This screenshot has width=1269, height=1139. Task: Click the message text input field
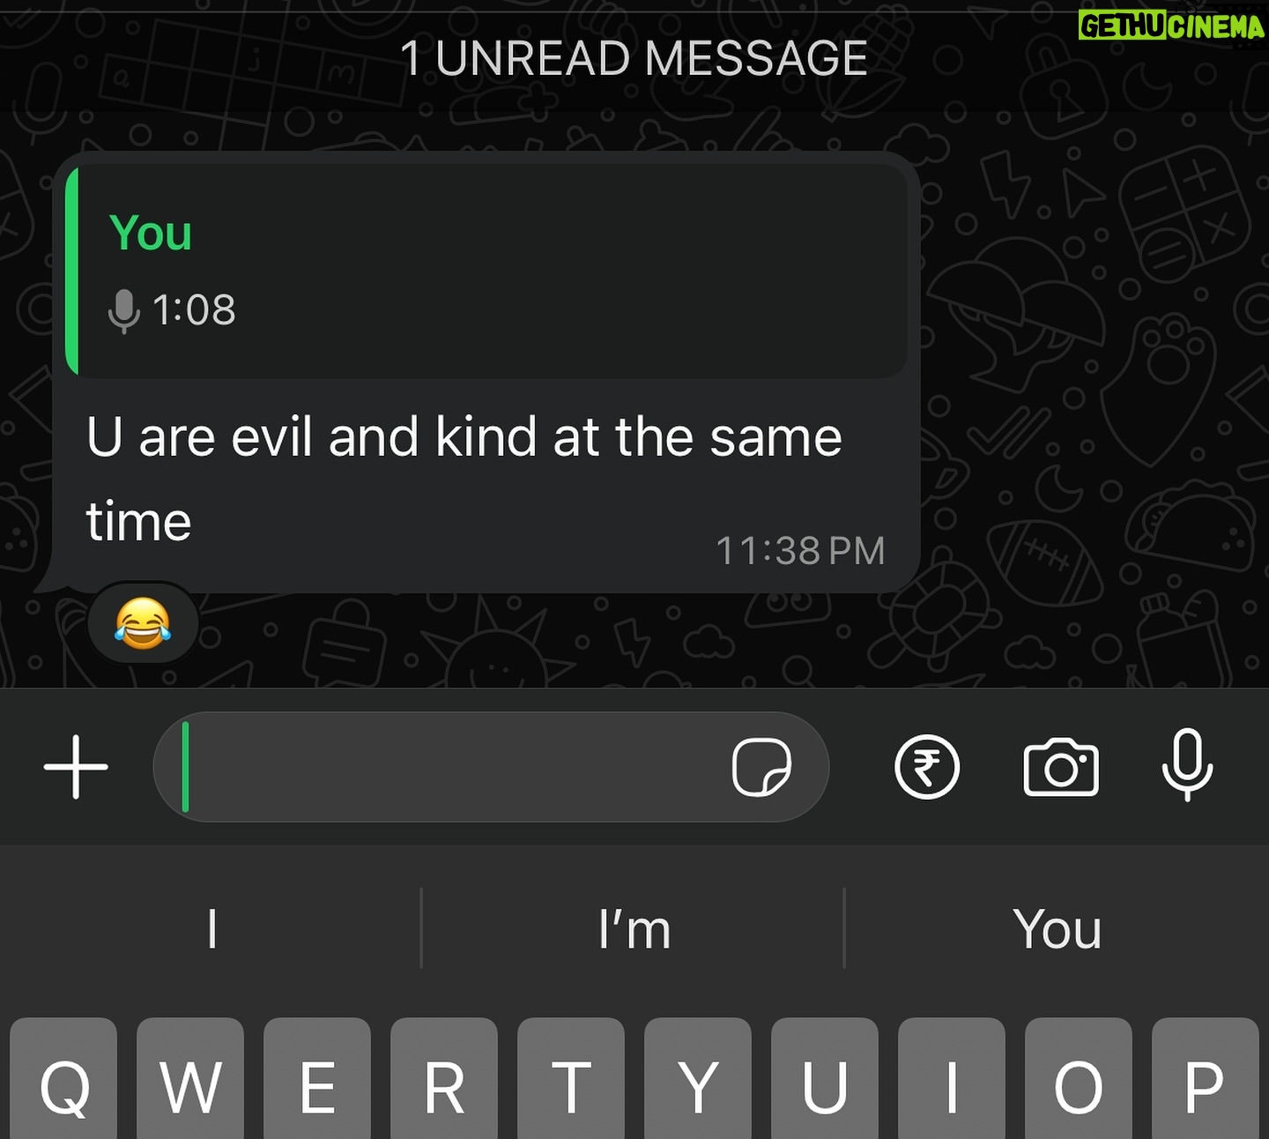pos(491,767)
